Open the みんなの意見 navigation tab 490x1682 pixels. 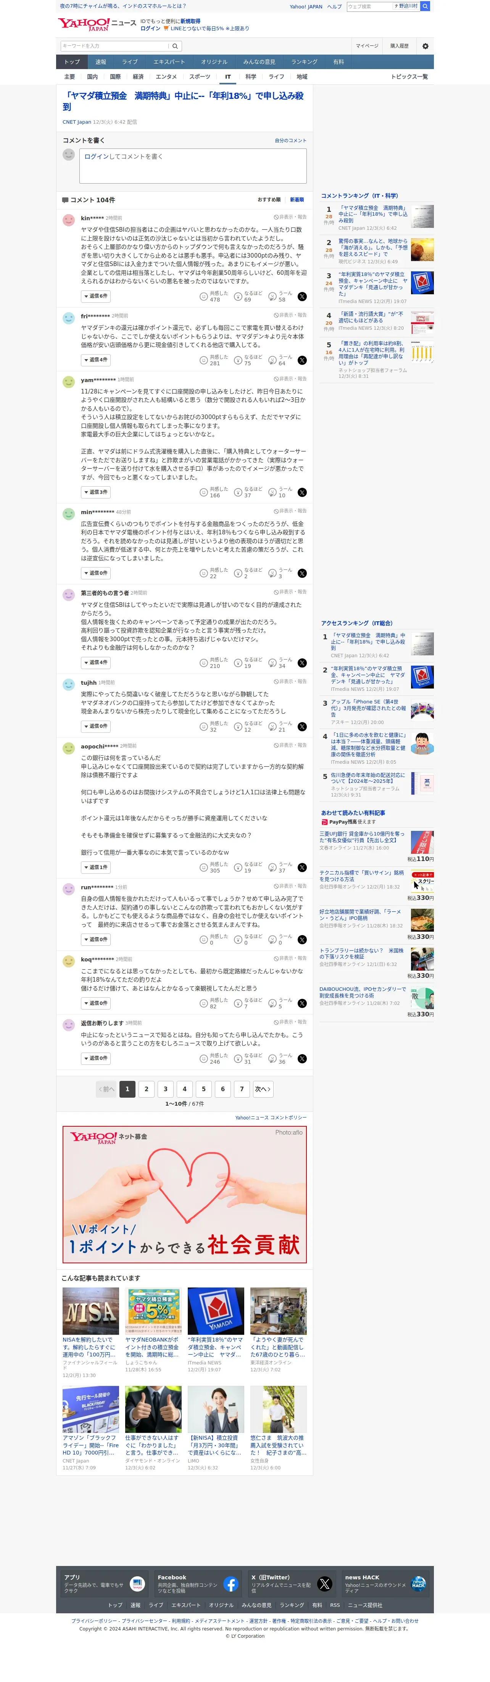(x=259, y=62)
